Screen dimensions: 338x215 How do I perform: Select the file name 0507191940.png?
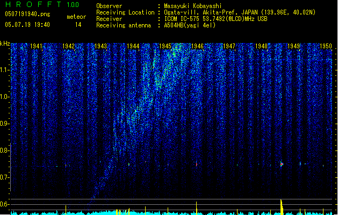(27, 14)
